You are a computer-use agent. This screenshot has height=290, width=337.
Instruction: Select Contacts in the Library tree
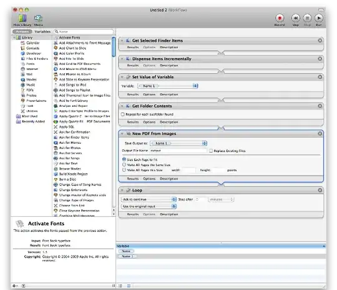pos(32,48)
